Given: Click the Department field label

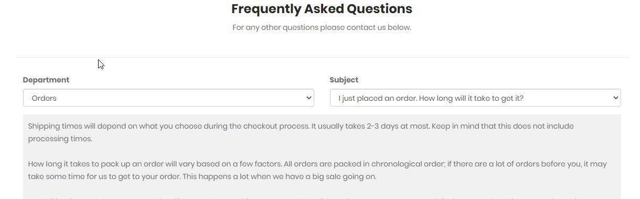Looking at the screenshot, I should tap(46, 80).
